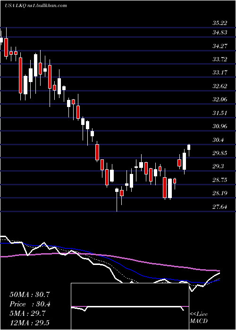Image resolution: width=236 pixels, height=330 pixels.
Task: Click the 'Price : 30.4' readout
Action: click(30, 304)
